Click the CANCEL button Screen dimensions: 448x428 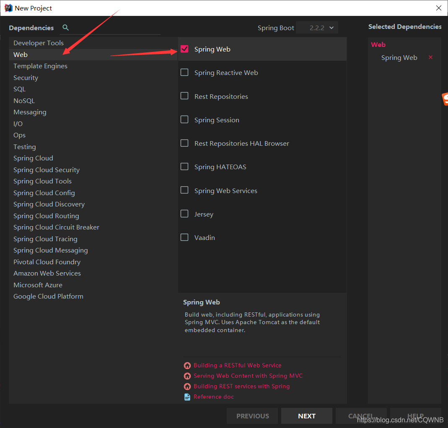[x=361, y=416]
